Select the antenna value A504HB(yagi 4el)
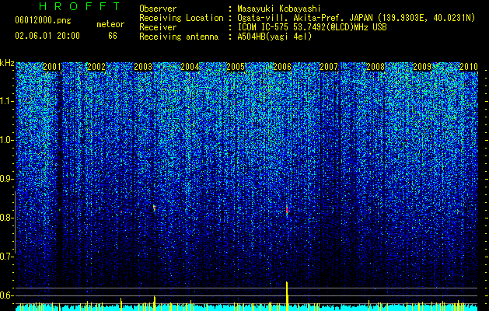Screen dimensions: 489x311 274,37
